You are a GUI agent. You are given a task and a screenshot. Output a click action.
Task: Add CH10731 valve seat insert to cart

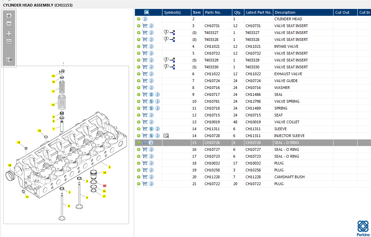point(145,26)
